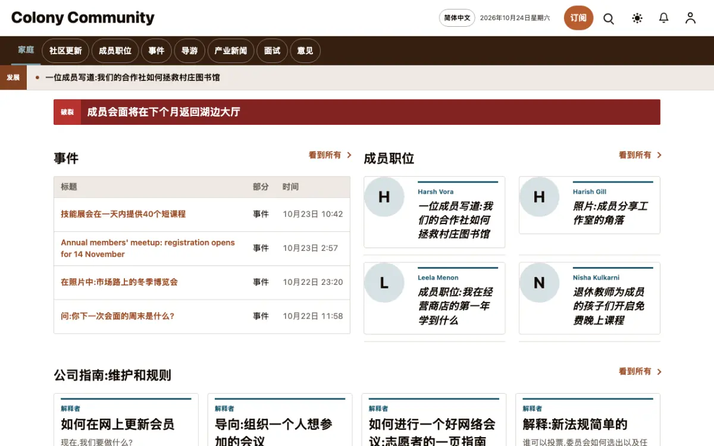Open author name Harsh Vora
The height and width of the screenshot is (446, 714).
[436, 192]
